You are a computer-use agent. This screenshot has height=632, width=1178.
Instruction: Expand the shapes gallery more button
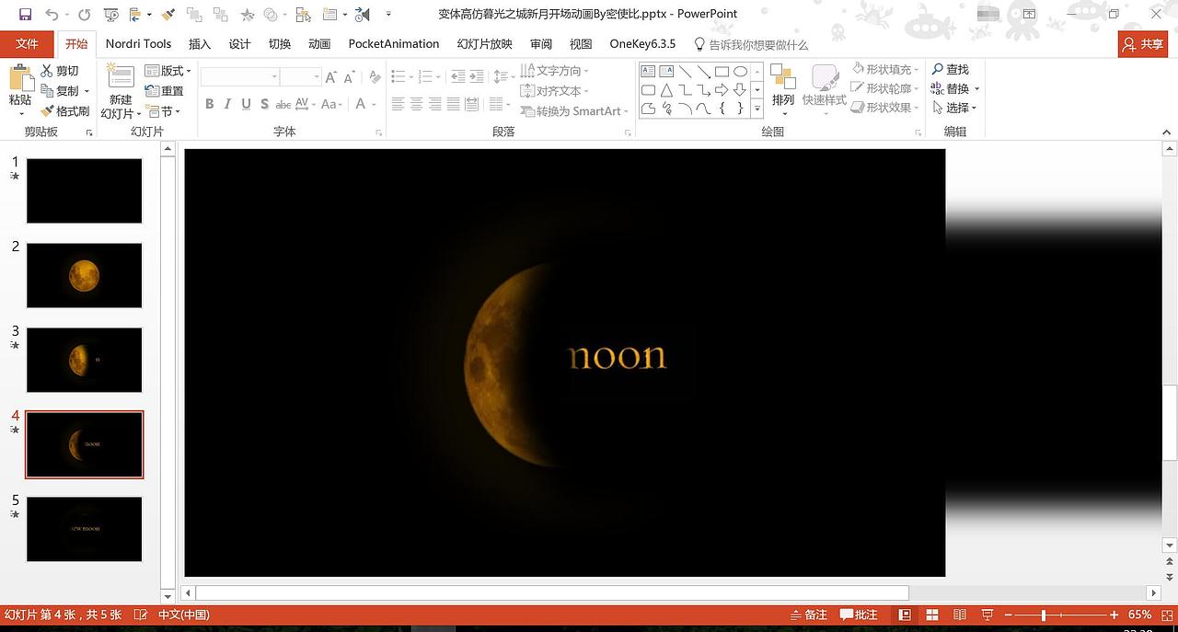[757, 109]
